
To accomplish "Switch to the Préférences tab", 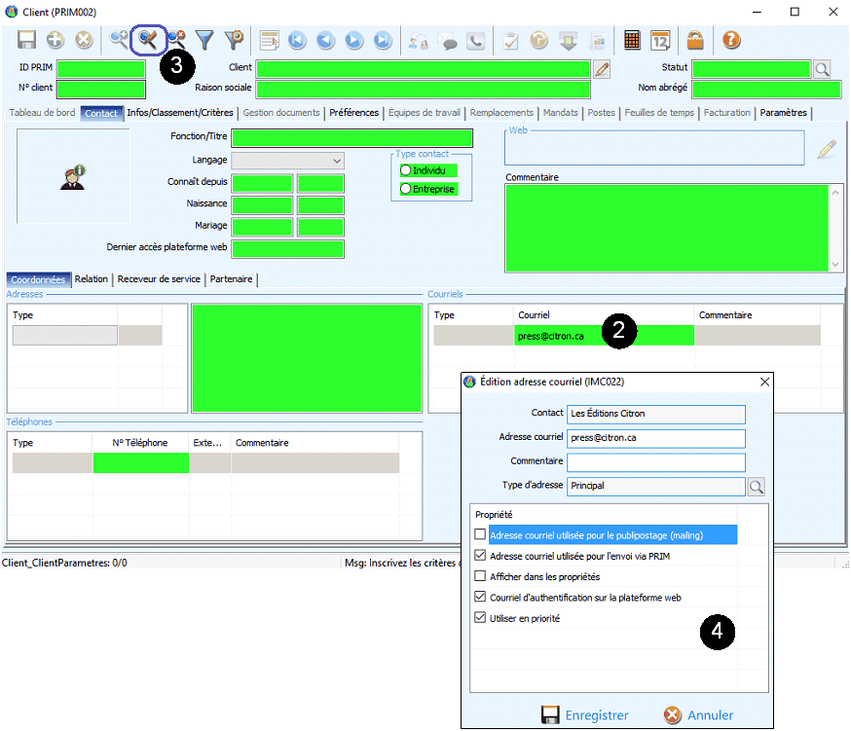I will click(353, 113).
